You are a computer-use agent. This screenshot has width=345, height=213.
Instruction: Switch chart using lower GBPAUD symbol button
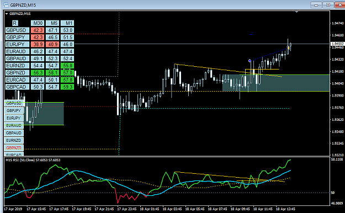coord(14,133)
